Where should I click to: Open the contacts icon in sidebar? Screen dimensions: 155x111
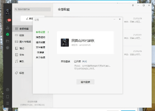[x=7, y=28]
